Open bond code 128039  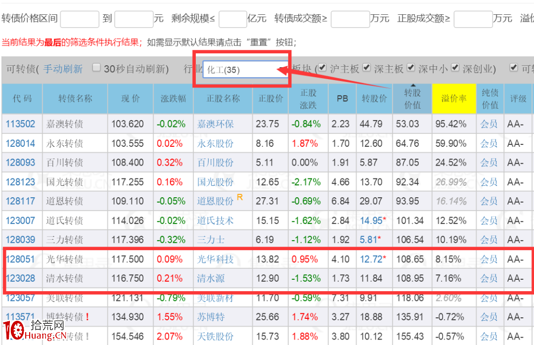pyautogui.click(x=20, y=239)
